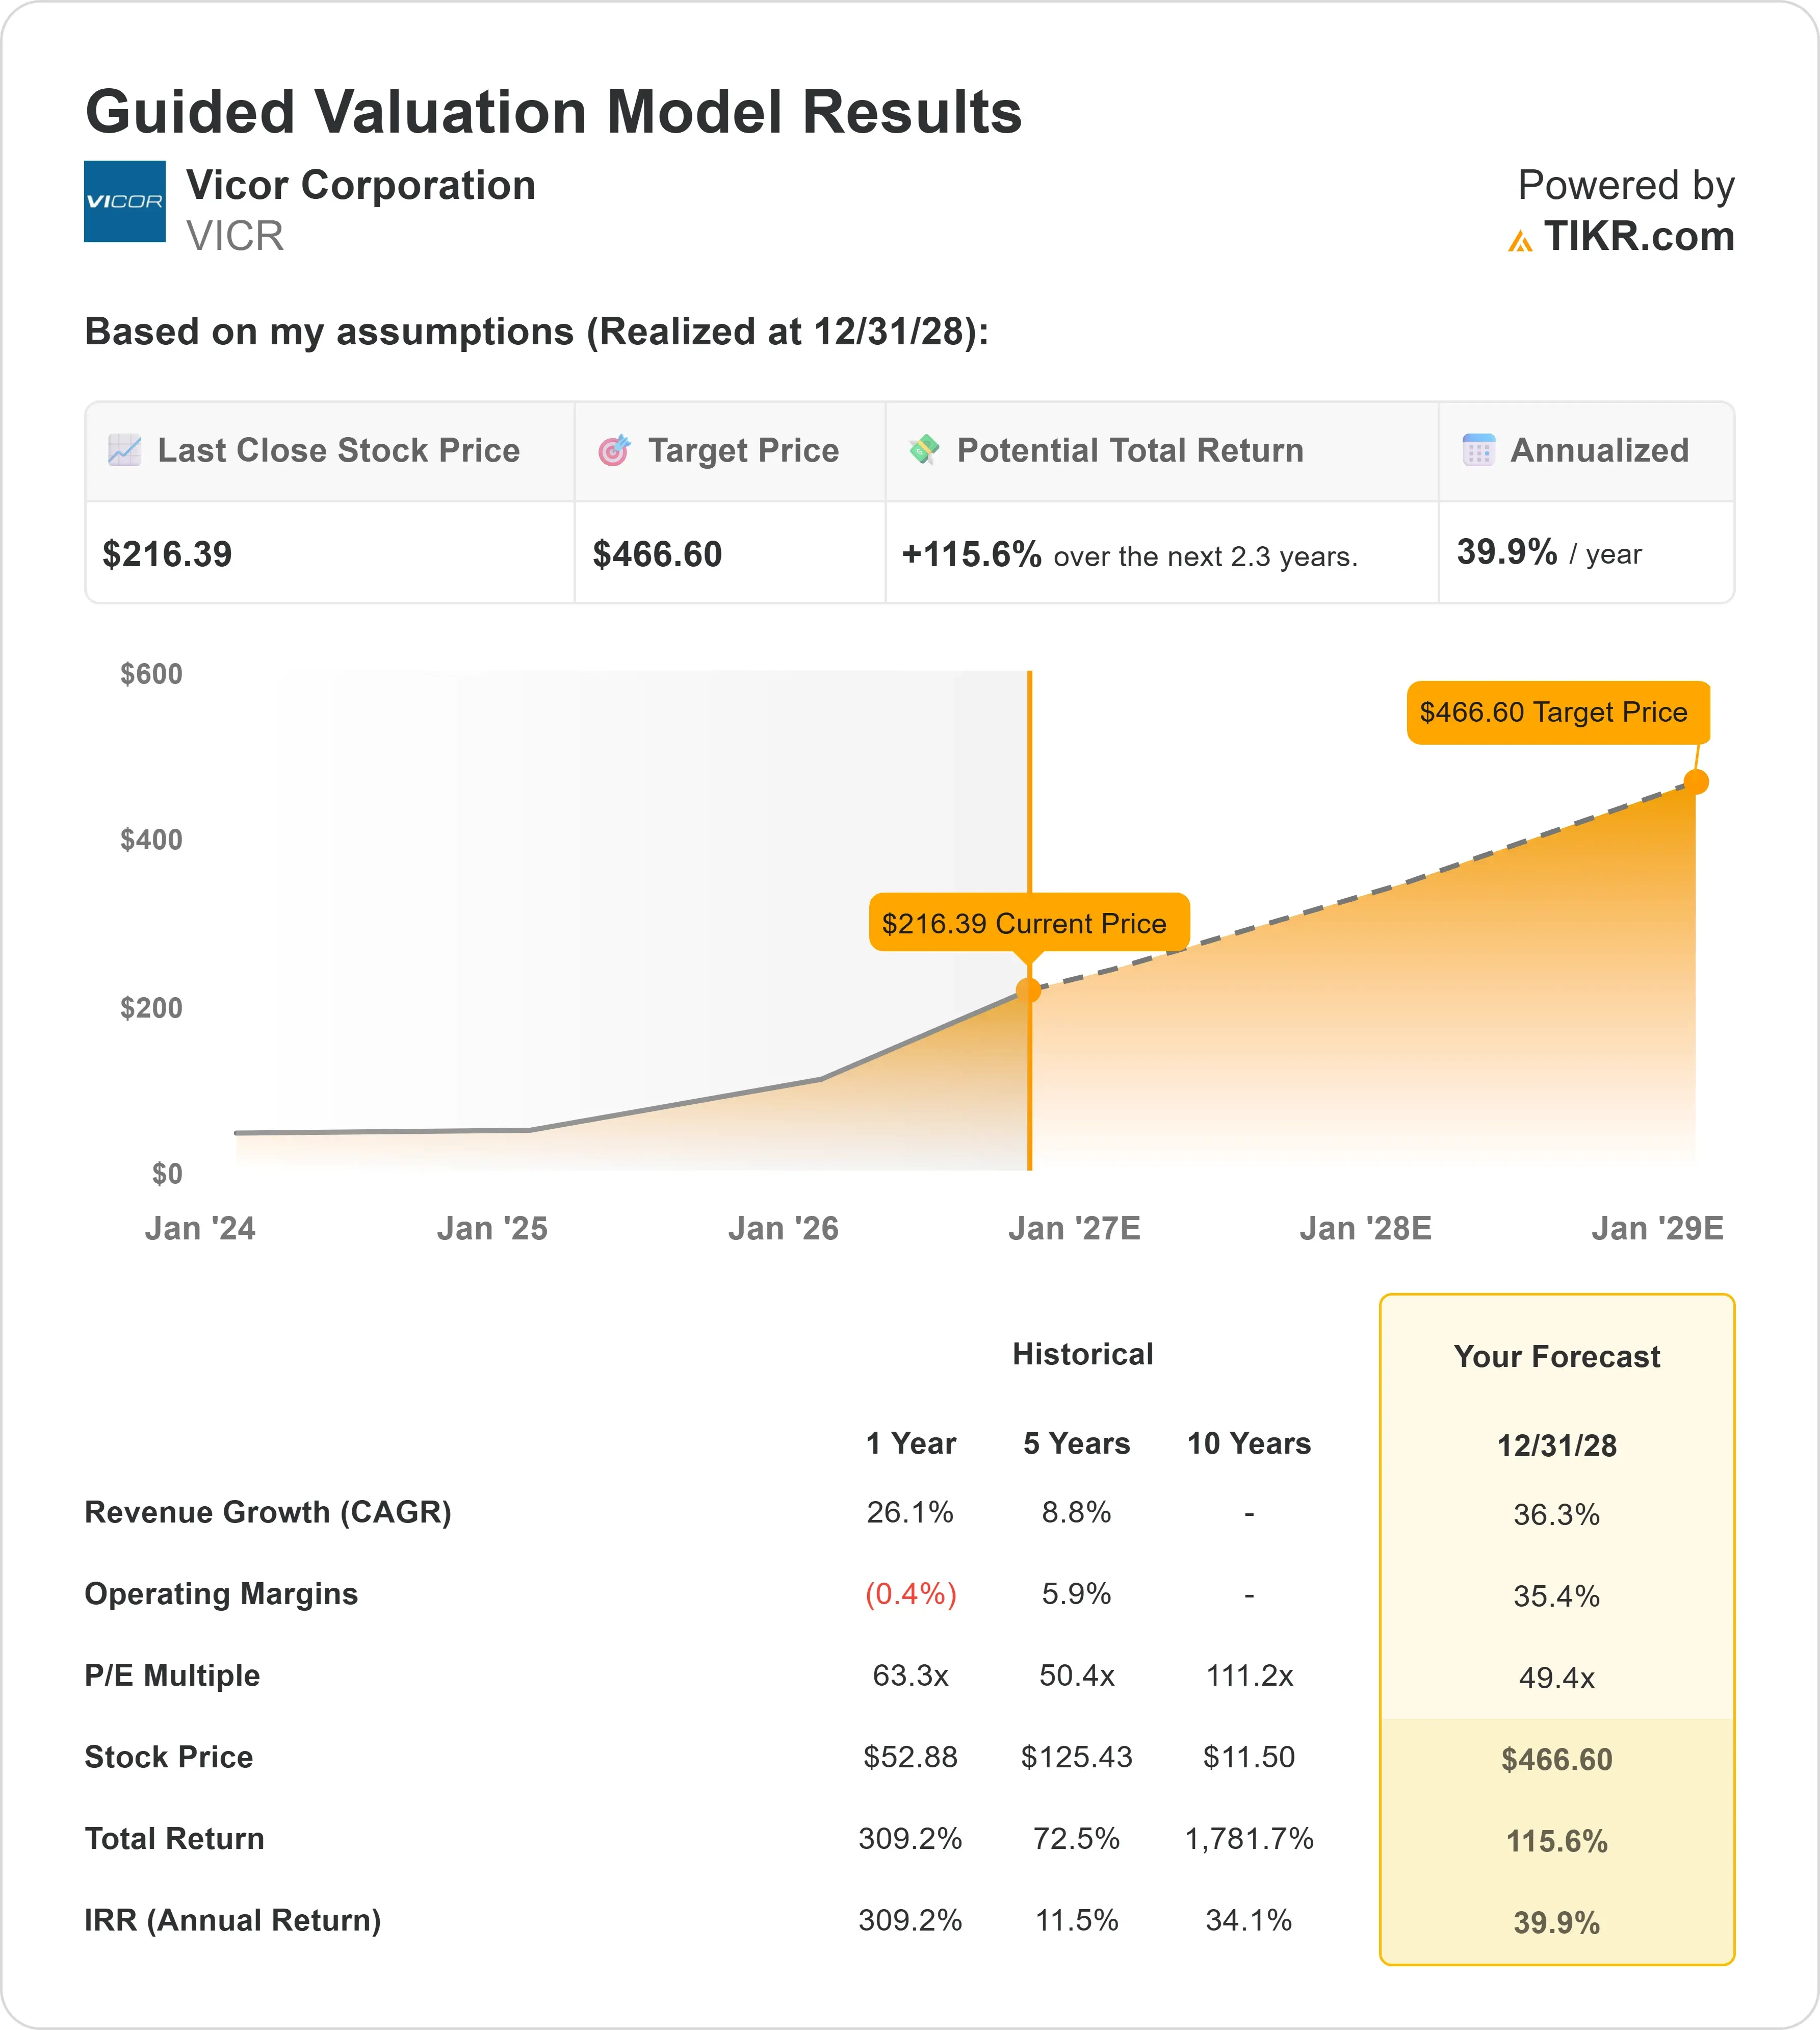Screen dimensions: 1820x2030
Task: Click the target bullseye icon beside Target Price
Action: [614, 450]
